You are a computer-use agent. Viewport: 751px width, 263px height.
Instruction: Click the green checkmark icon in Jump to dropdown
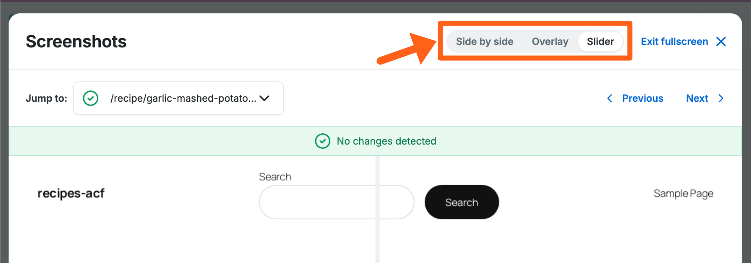click(91, 98)
